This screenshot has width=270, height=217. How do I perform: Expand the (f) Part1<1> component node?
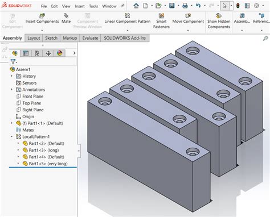click(12, 123)
